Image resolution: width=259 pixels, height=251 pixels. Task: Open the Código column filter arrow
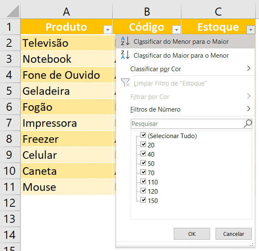click(176, 29)
